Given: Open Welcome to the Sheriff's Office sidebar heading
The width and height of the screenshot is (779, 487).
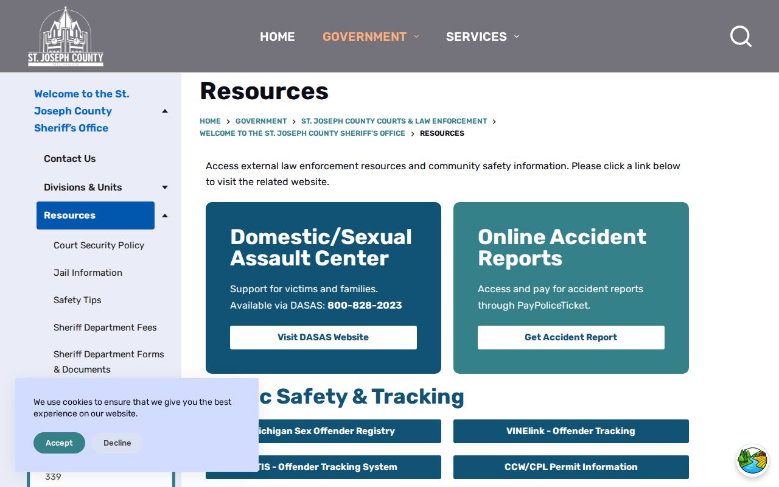Looking at the screenshot, I should [82, 111].
